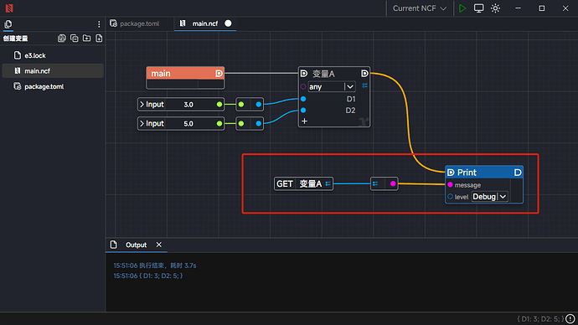Click the 创建变量 explorer header label
578x325 pixels.
click(x=15, y=39)
